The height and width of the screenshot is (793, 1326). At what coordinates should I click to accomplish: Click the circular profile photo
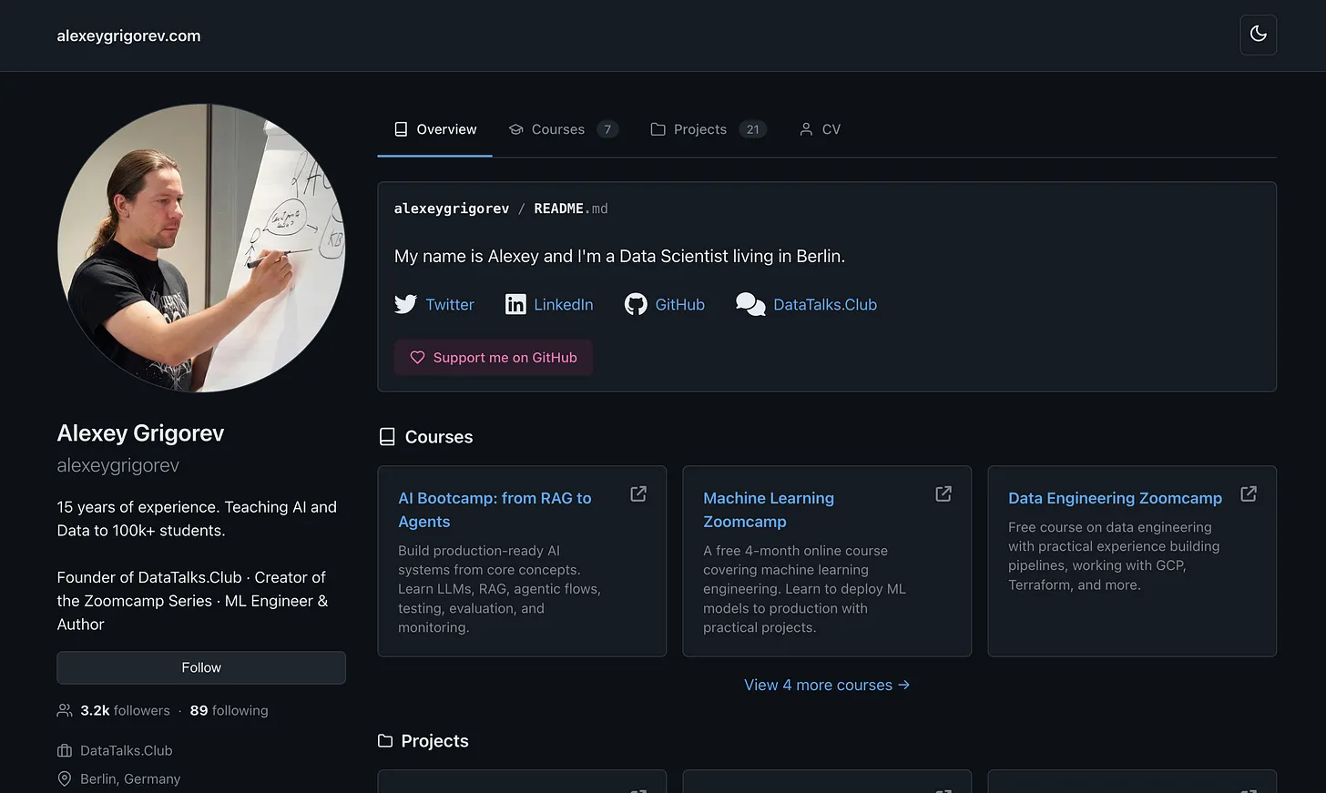pos(201,248)
